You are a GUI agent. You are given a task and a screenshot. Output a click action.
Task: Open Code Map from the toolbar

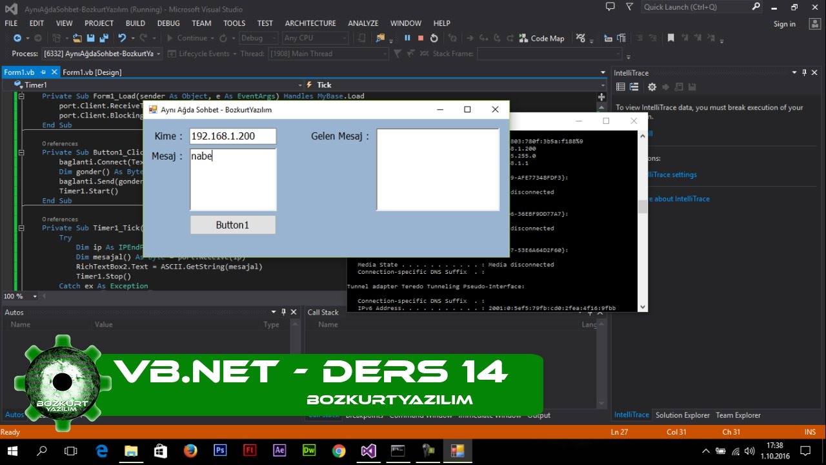542,38
